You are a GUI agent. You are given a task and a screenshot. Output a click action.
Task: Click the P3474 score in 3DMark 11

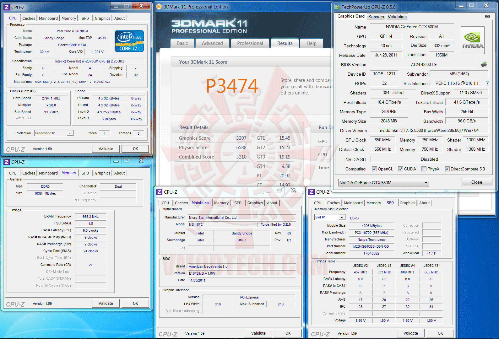click(x=232, y=86)
